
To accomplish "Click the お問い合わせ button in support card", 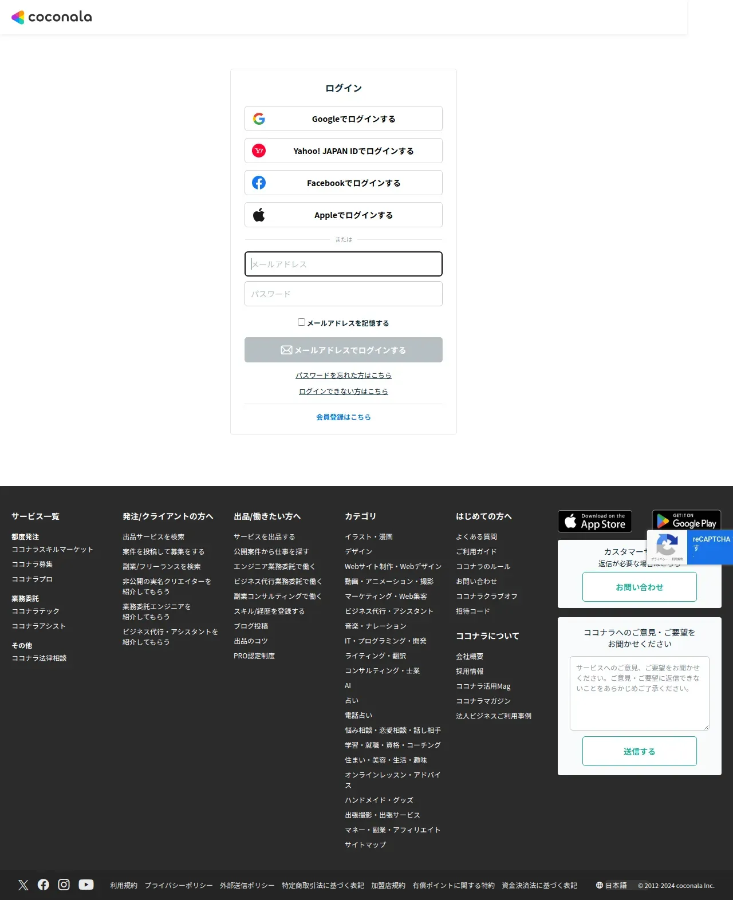I will 640,587.
